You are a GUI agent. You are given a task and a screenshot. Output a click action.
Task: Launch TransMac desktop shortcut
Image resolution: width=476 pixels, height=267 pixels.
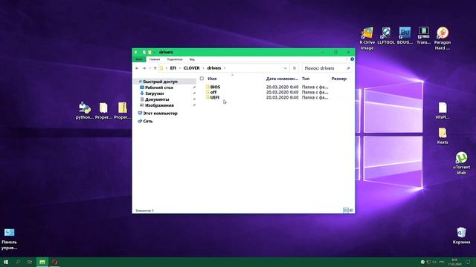(423, 36)
